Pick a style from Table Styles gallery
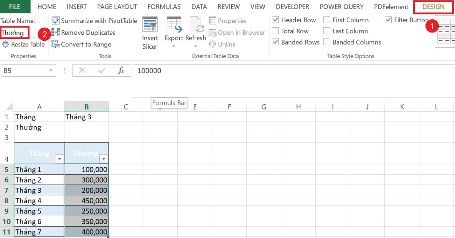Screen dimensions: 455x238 [x=447, y=30]
